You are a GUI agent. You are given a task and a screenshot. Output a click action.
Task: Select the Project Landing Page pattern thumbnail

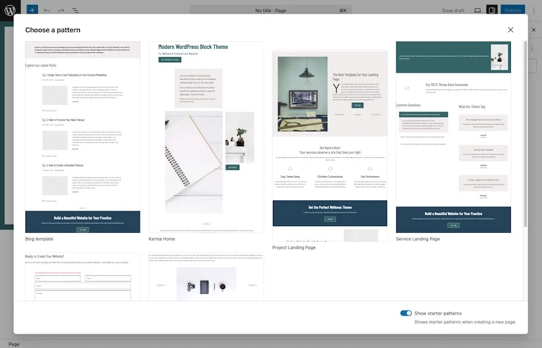(330, 146)
